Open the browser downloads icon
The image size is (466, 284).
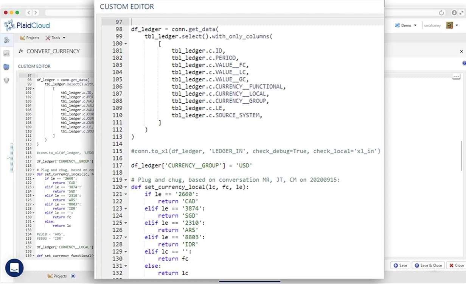pyautogui.click(x=454, y=12)
